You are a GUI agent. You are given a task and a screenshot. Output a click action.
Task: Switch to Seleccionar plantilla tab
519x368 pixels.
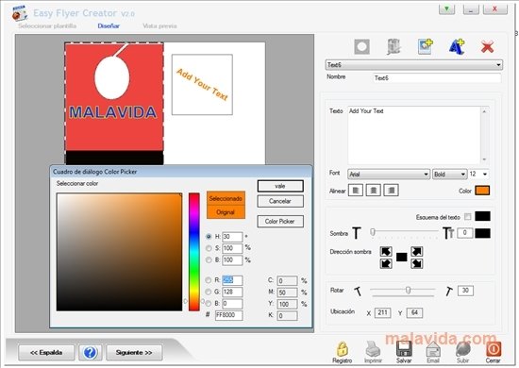(47, 25)
